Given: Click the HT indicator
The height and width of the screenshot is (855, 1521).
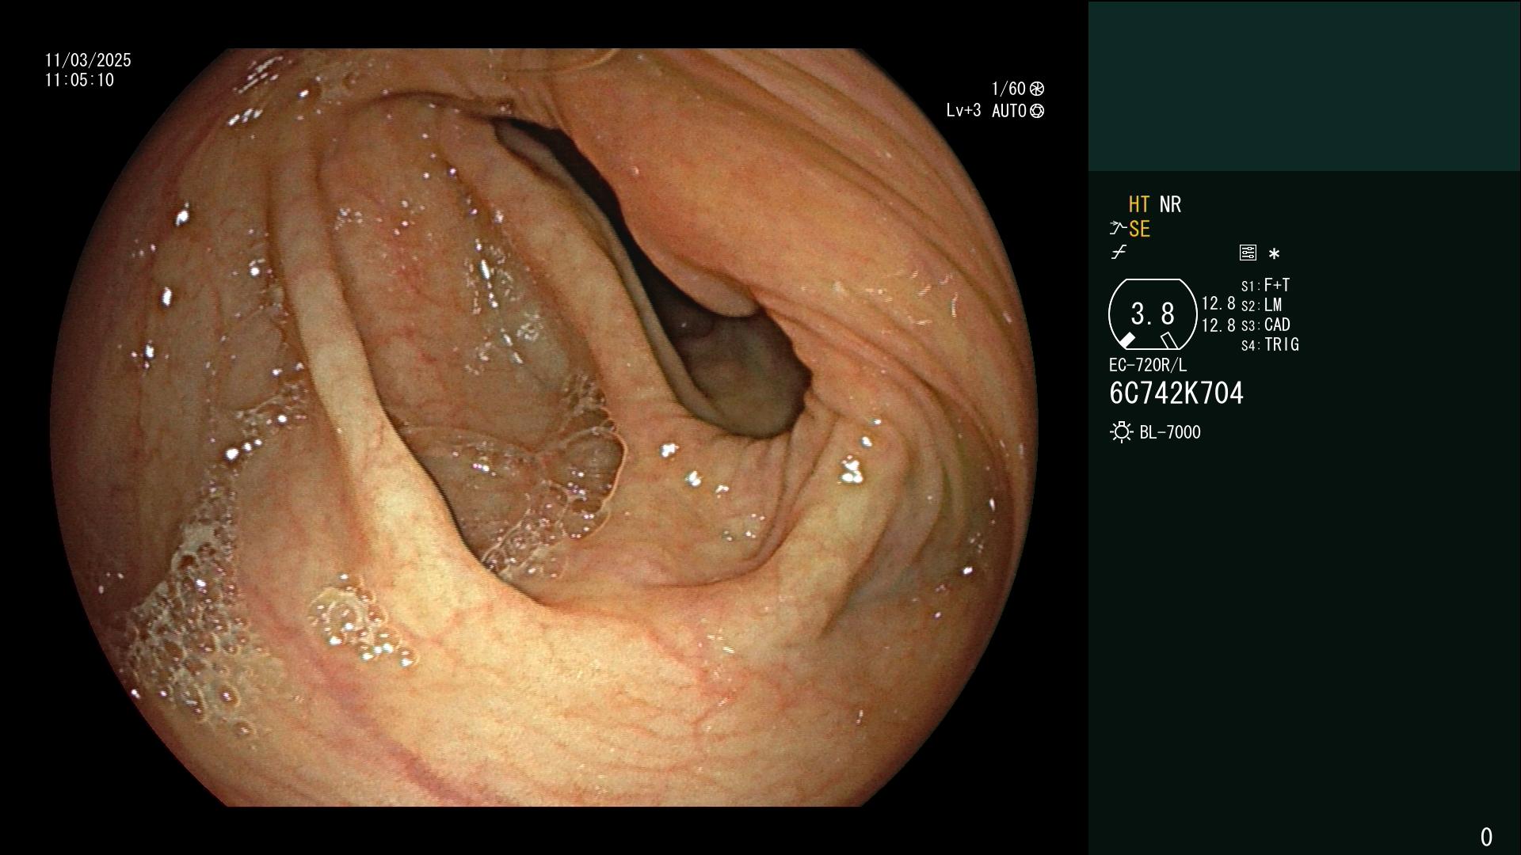Looking at the screenshot, I should click(x=1139, y=204).
